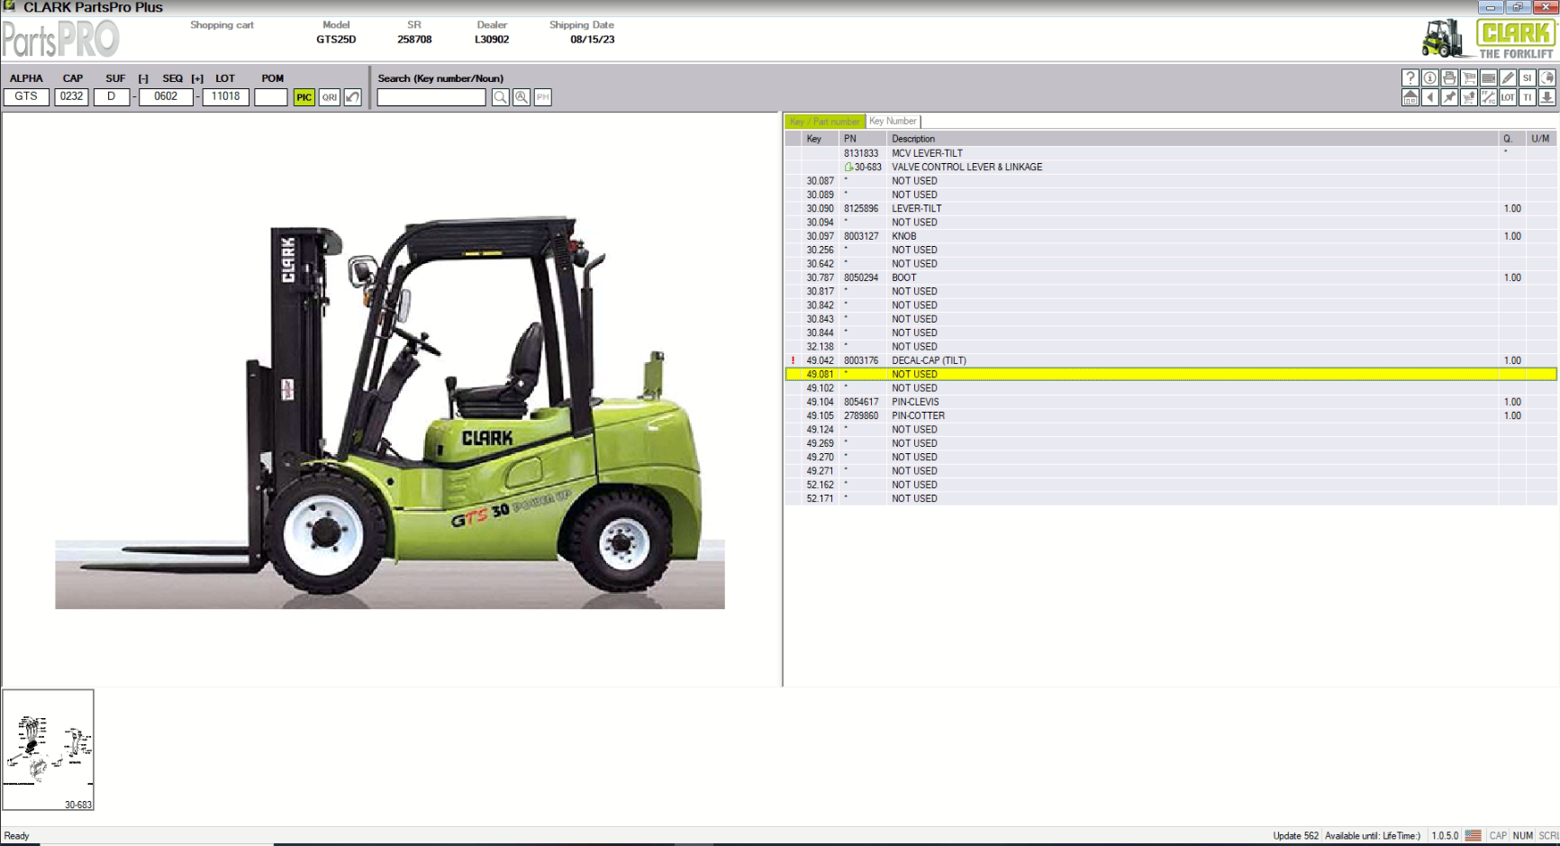
Task: Increase sequence with the [+] button
Action: tap(197, 78)
